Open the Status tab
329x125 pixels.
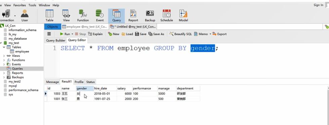pos(90,82)
